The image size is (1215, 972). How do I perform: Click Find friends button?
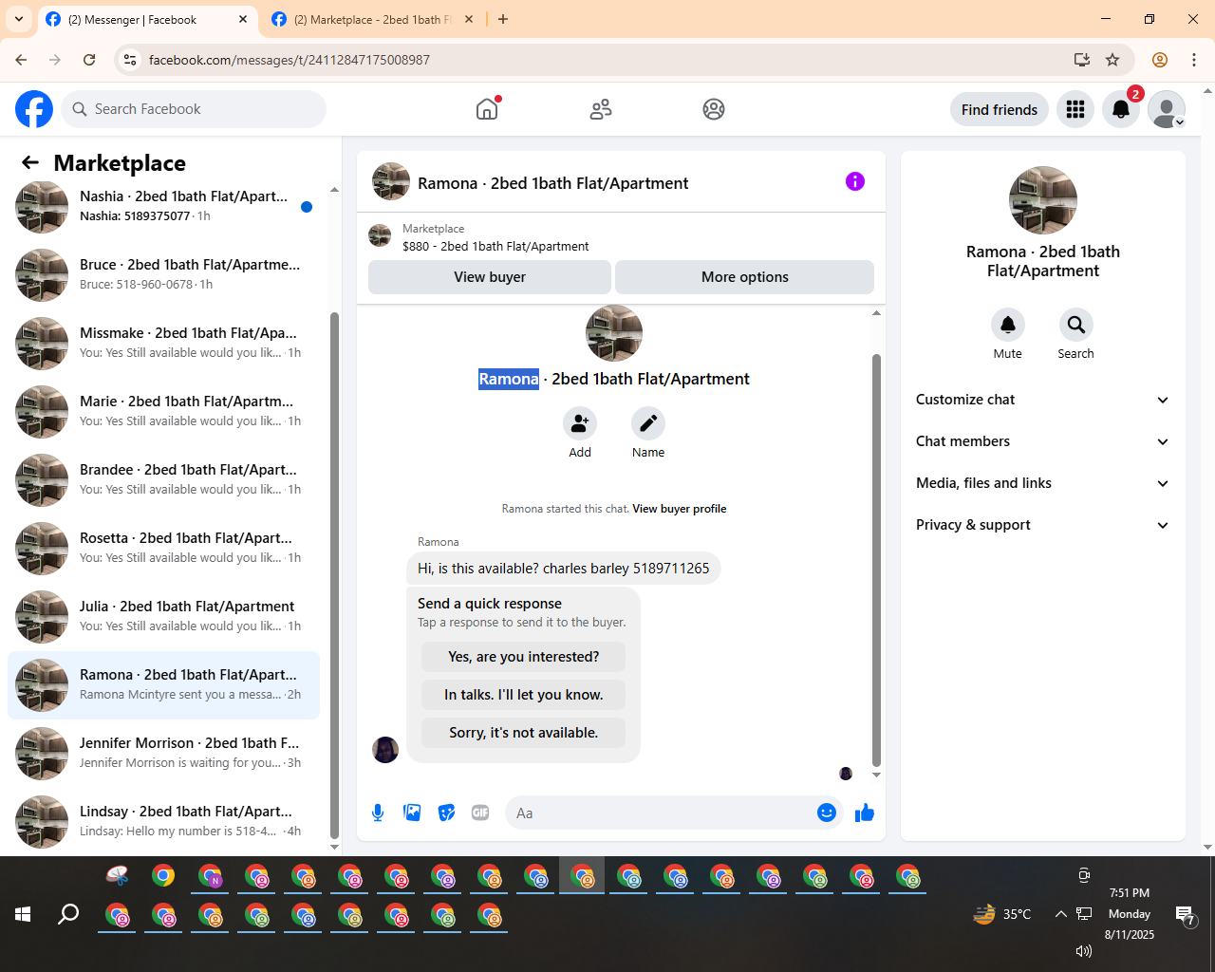coord(1000,109)
